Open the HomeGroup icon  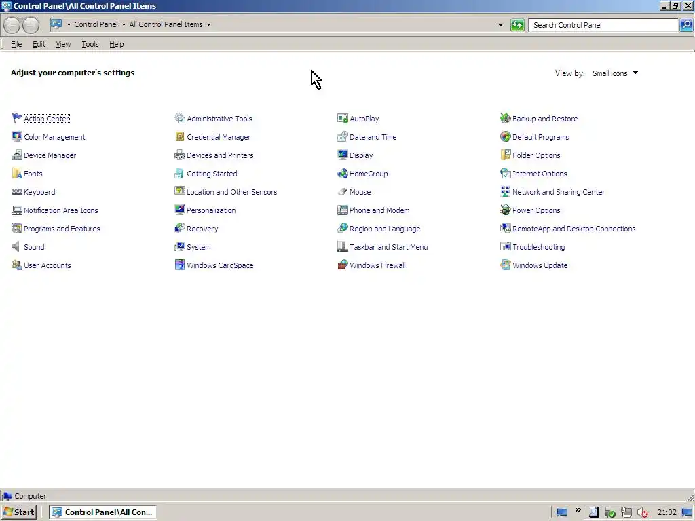pos(343,173)
